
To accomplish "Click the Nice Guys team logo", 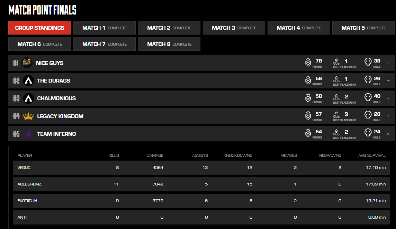I will [x=27, y=63].
